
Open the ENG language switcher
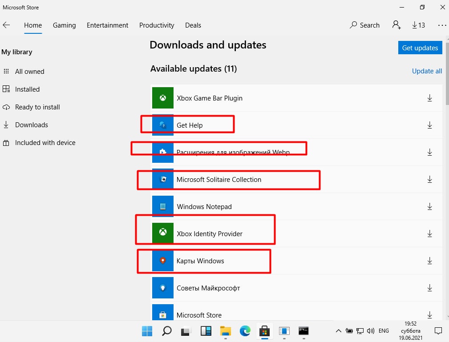click(384, 331)
